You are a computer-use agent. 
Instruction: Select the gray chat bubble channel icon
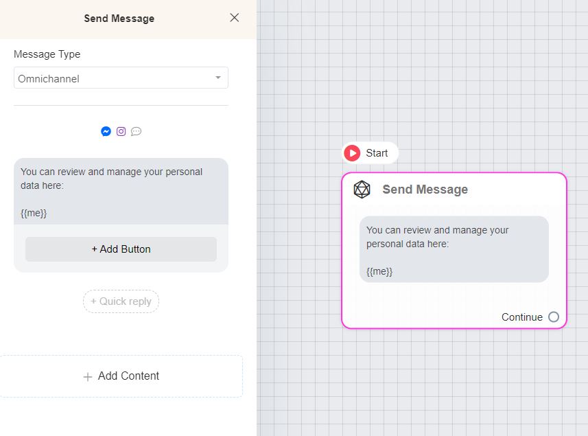(x=136, y=131)
